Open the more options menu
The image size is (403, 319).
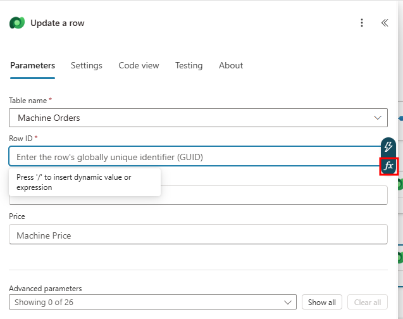[362, 23]
